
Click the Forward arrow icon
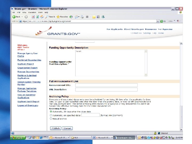tap(26, 17)
